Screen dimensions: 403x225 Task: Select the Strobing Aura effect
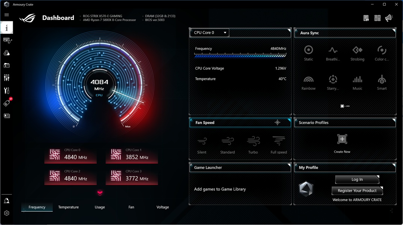coord(357,53)
